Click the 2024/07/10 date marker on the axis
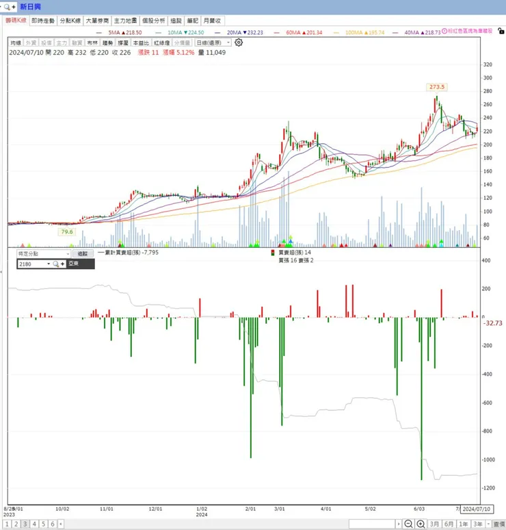This screenshot has width=506, height=530. pyautogui.click(x=477, y=509)
